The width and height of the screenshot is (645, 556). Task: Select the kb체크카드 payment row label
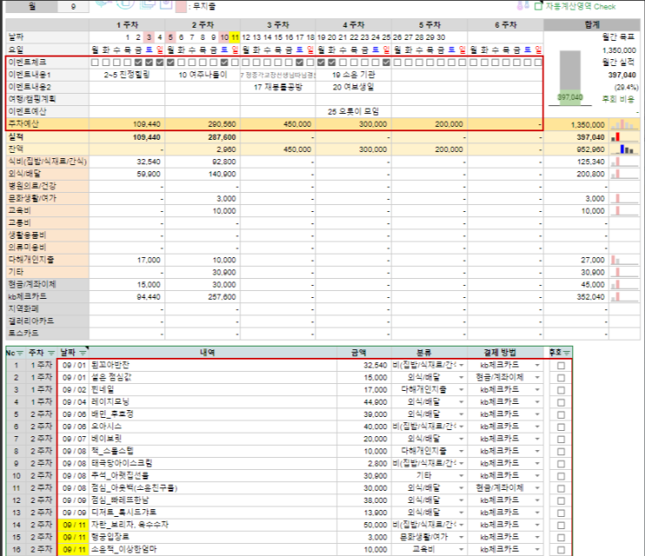pyautogui.click(x=47, y=297)
